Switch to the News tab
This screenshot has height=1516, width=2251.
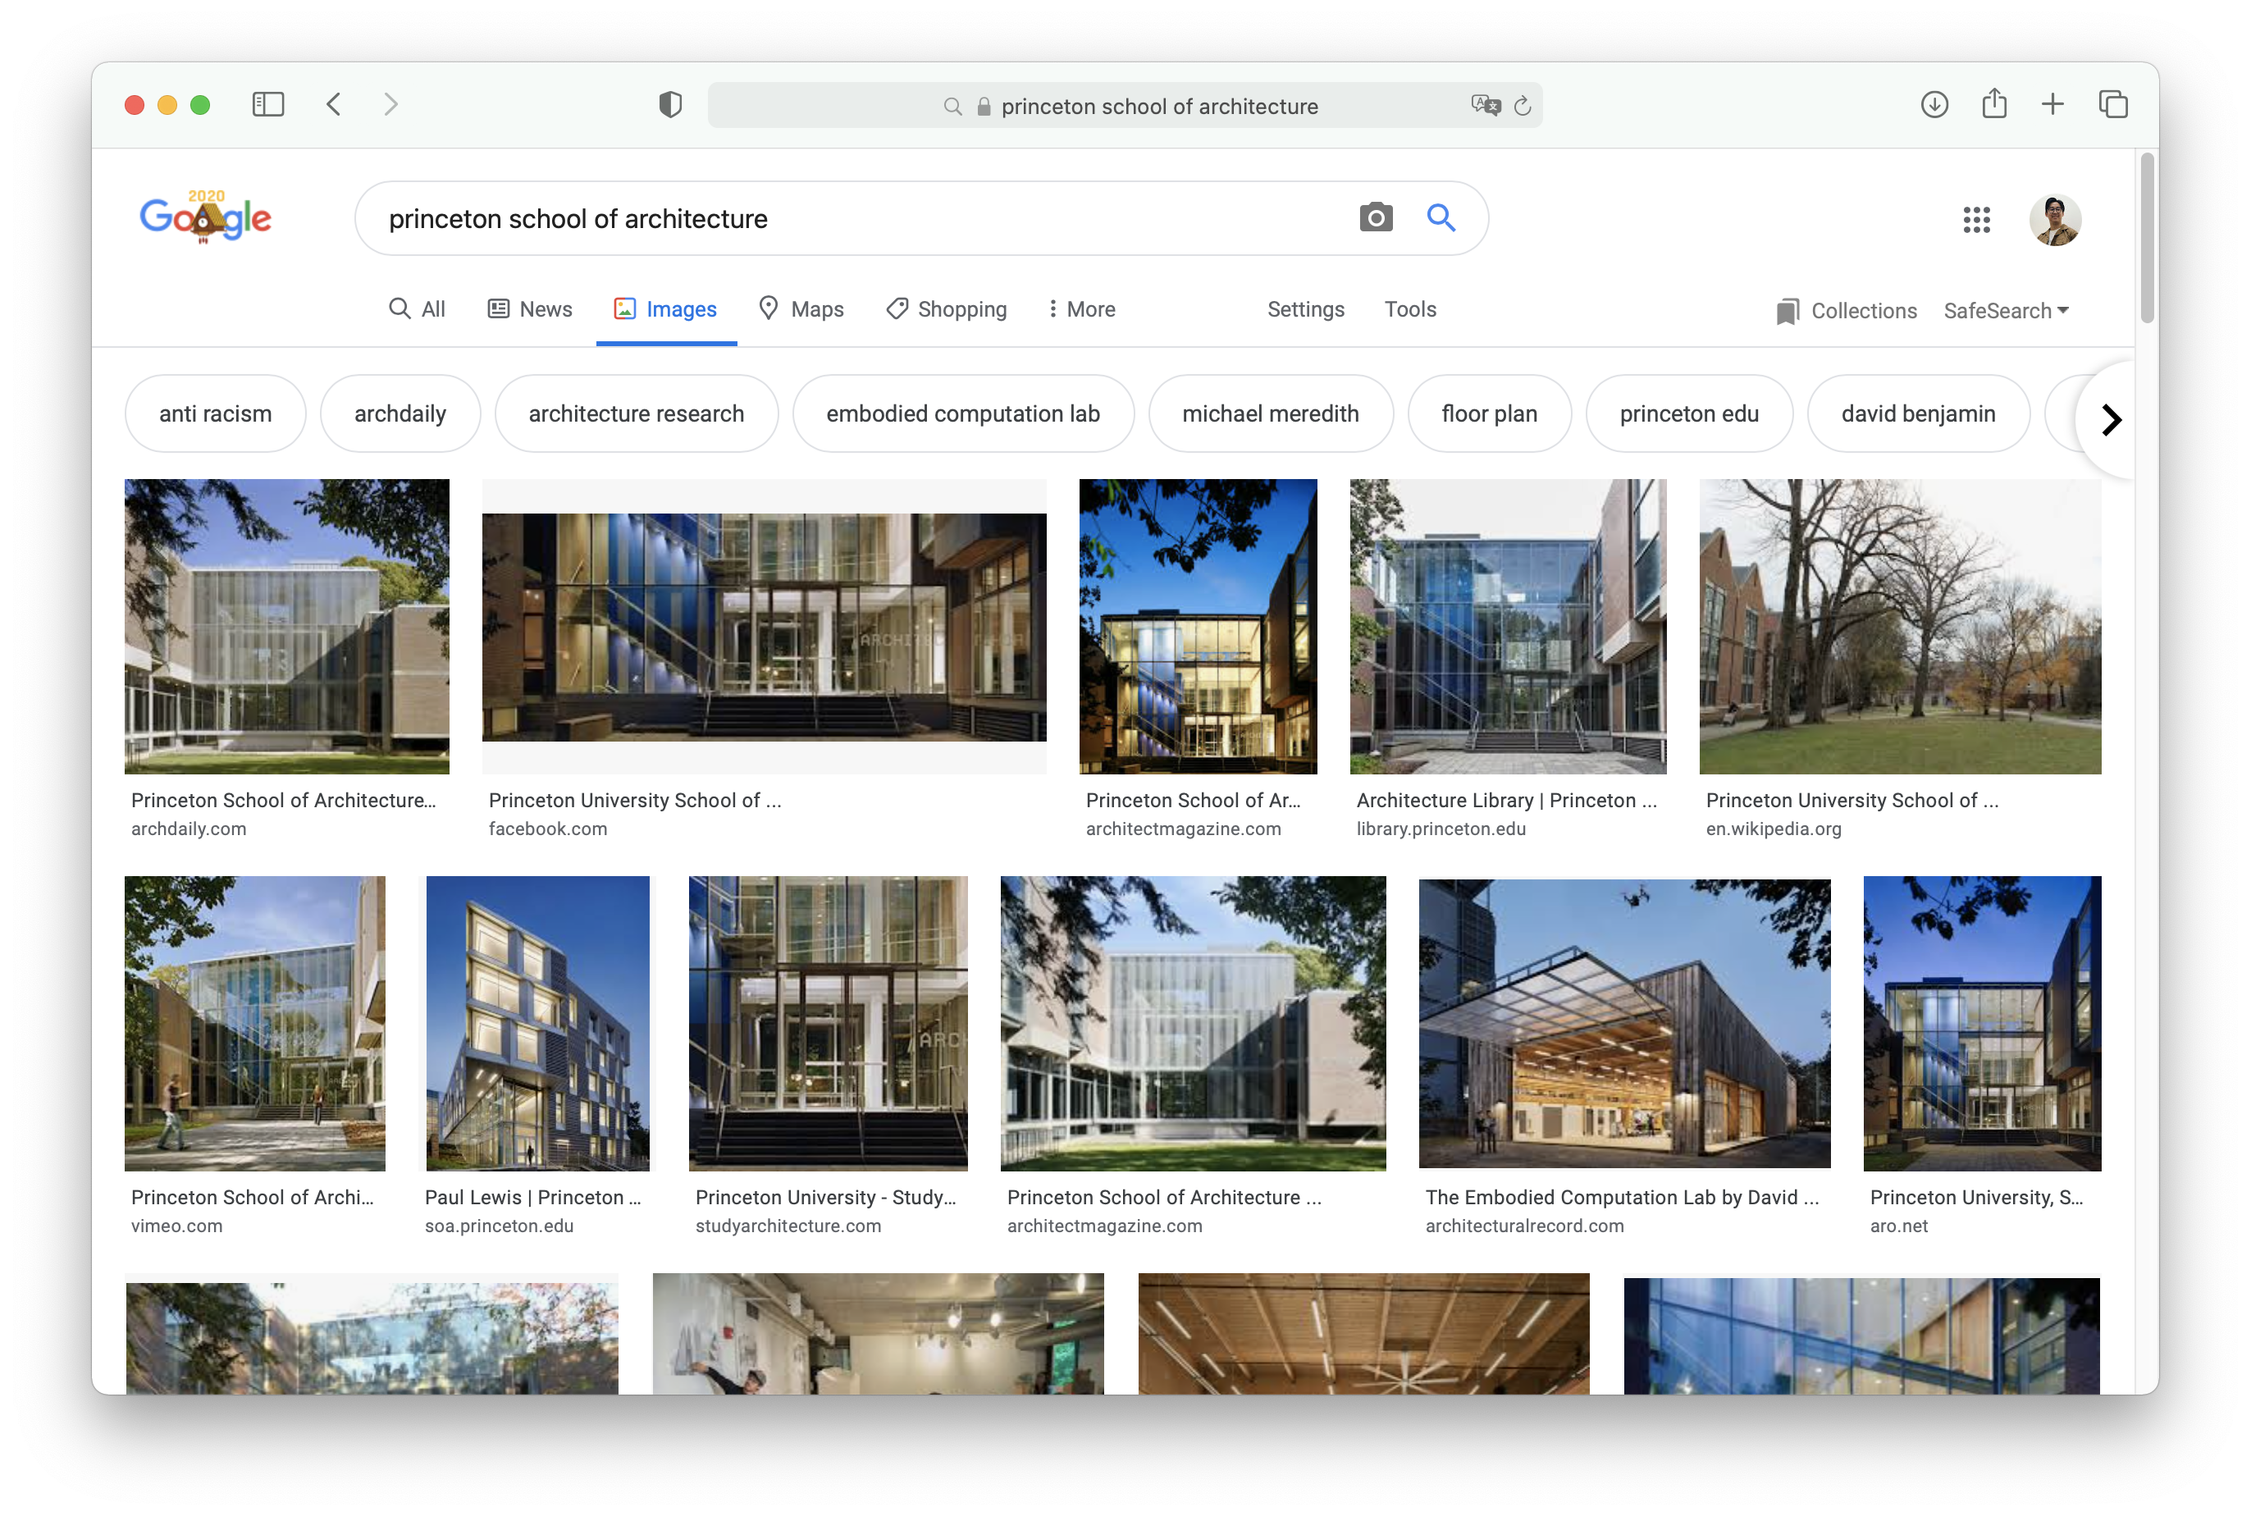pos(530,309)
